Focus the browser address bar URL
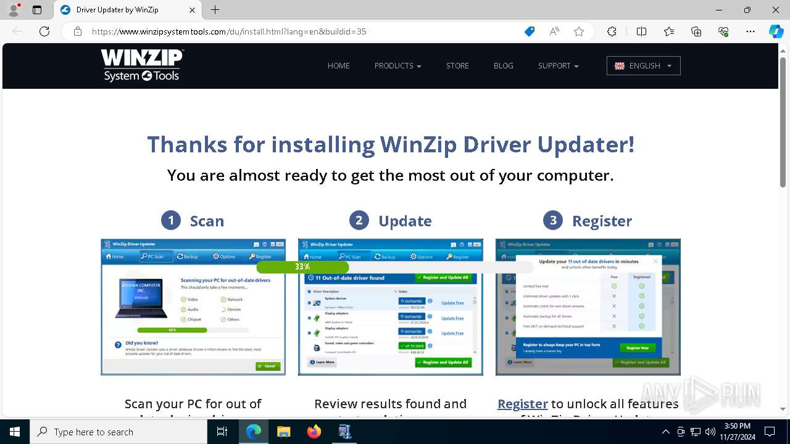The height and width of the screenshot is (444, 790). [x=229, y=31]
